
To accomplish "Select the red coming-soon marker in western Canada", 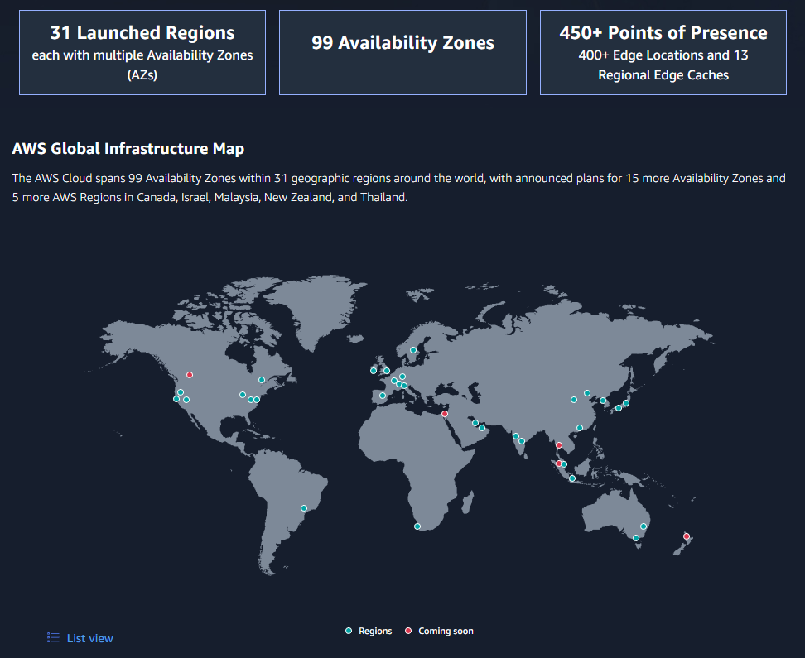I will [190, 375].
